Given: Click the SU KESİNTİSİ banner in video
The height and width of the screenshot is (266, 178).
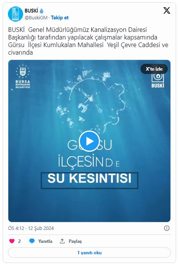Looking at the screenshot, I should pyautogui.click(x=89, y=180).
